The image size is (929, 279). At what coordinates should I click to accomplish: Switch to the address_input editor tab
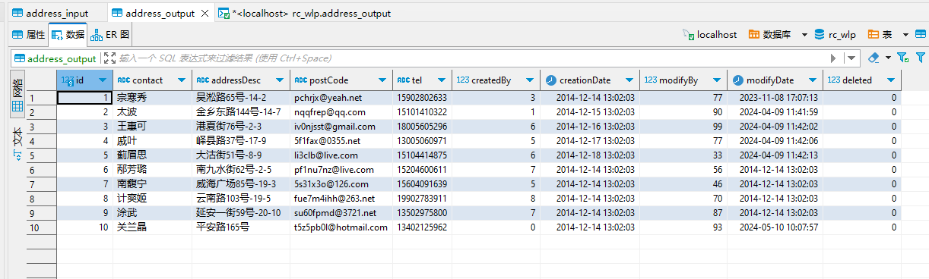click(50, 13)
